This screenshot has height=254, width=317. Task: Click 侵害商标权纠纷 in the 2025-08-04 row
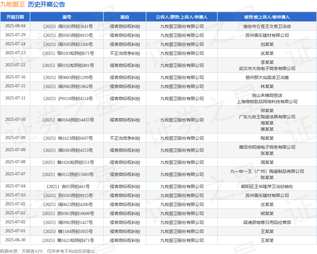125,26
